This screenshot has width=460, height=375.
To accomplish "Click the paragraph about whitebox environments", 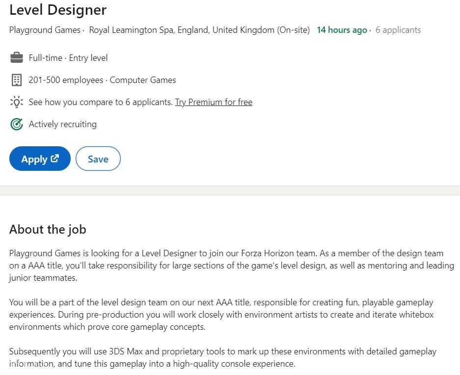I will click(221, 315).
